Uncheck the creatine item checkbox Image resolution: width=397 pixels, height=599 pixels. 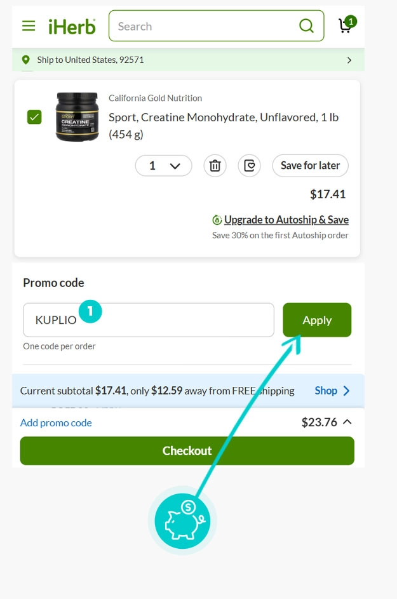click(34, 117)
